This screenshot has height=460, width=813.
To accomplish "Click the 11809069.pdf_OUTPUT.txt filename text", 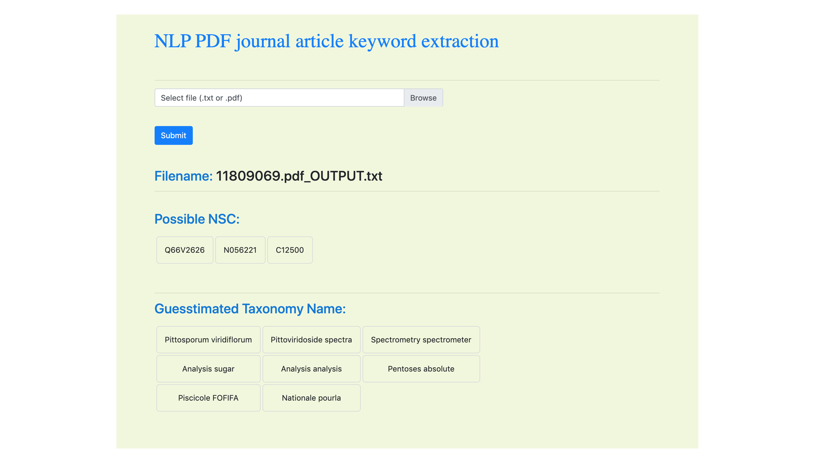I will [x=299, y=176].
